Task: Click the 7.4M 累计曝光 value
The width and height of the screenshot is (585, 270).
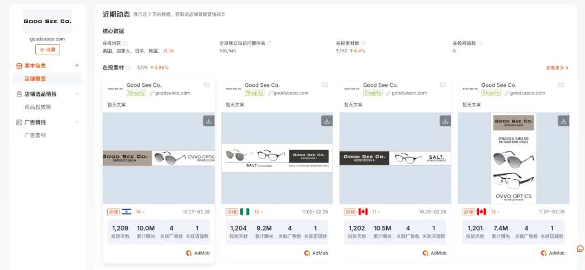Action: click(500, 228)
